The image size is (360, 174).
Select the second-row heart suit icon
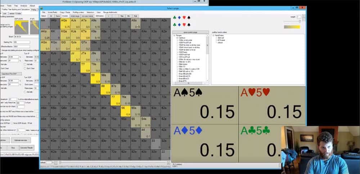point(184,24)
